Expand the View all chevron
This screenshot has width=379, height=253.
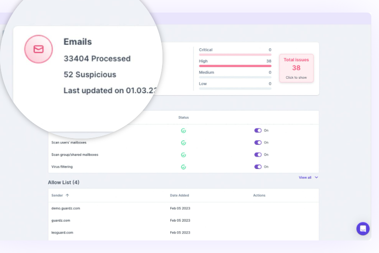coord(316,178)
